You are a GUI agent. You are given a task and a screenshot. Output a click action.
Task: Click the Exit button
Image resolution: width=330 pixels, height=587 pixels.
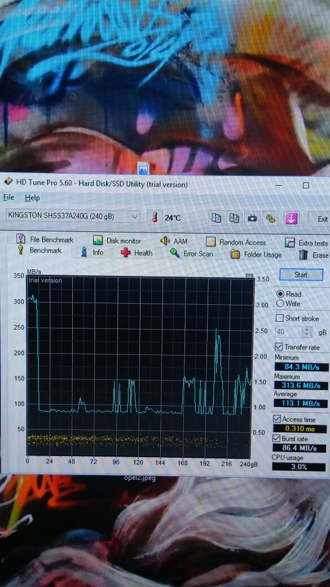coord(321,219)
